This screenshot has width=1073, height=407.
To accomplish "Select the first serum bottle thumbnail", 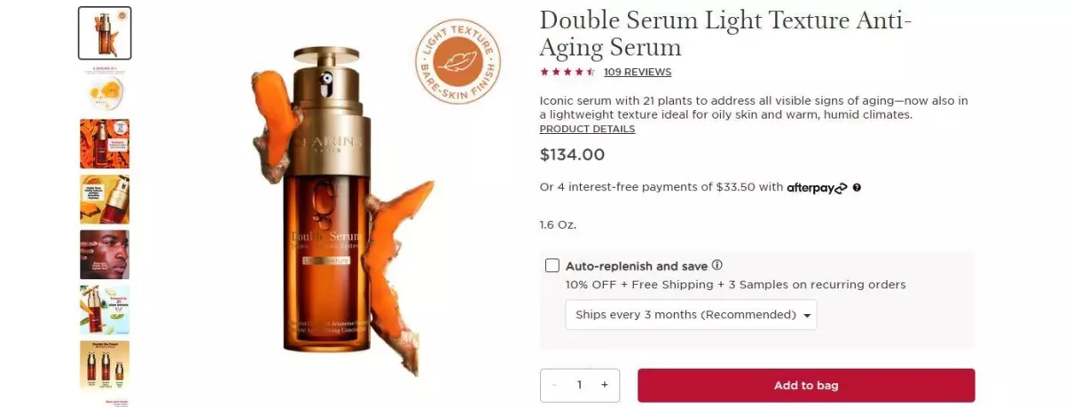I will pyautogui.click(x=105, y=34).
